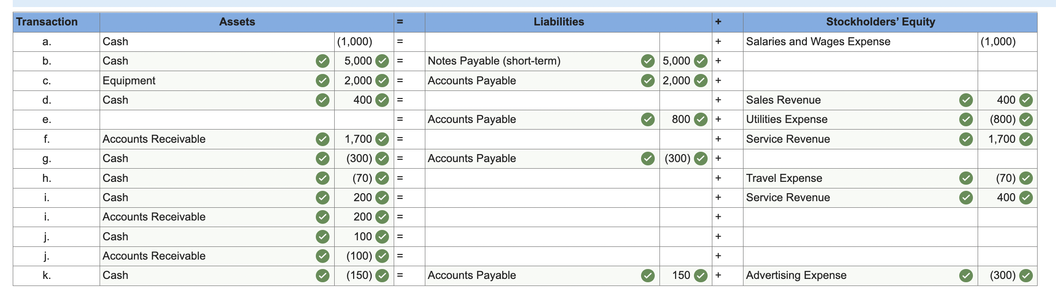The width and height of the screenshot is (1056, 294).
Task: Select the Accounts Receivable cell in row f
Action: 217,139
